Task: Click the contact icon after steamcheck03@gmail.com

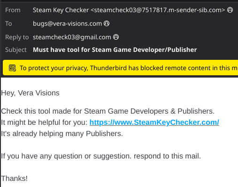Action: [x=116, y=37]
